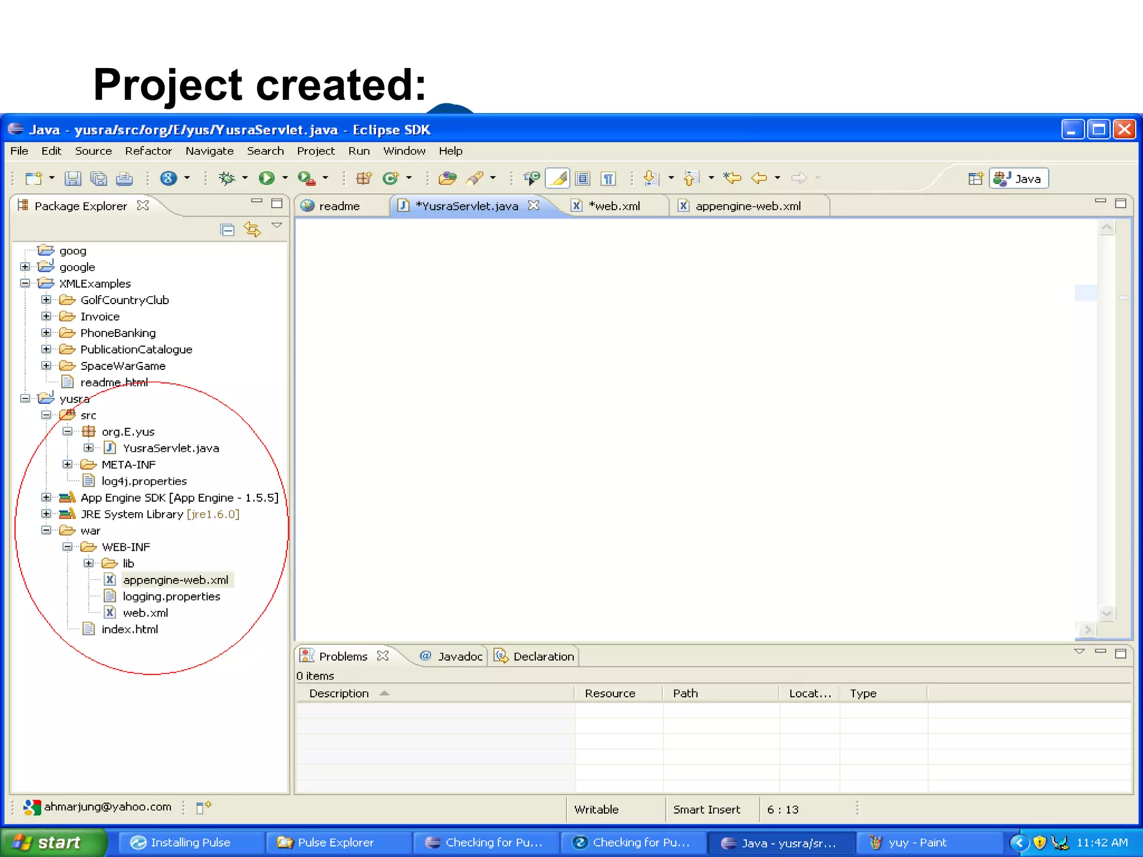Open the Window menu
Screen dimensions: 1143x857
click(404, 151)
